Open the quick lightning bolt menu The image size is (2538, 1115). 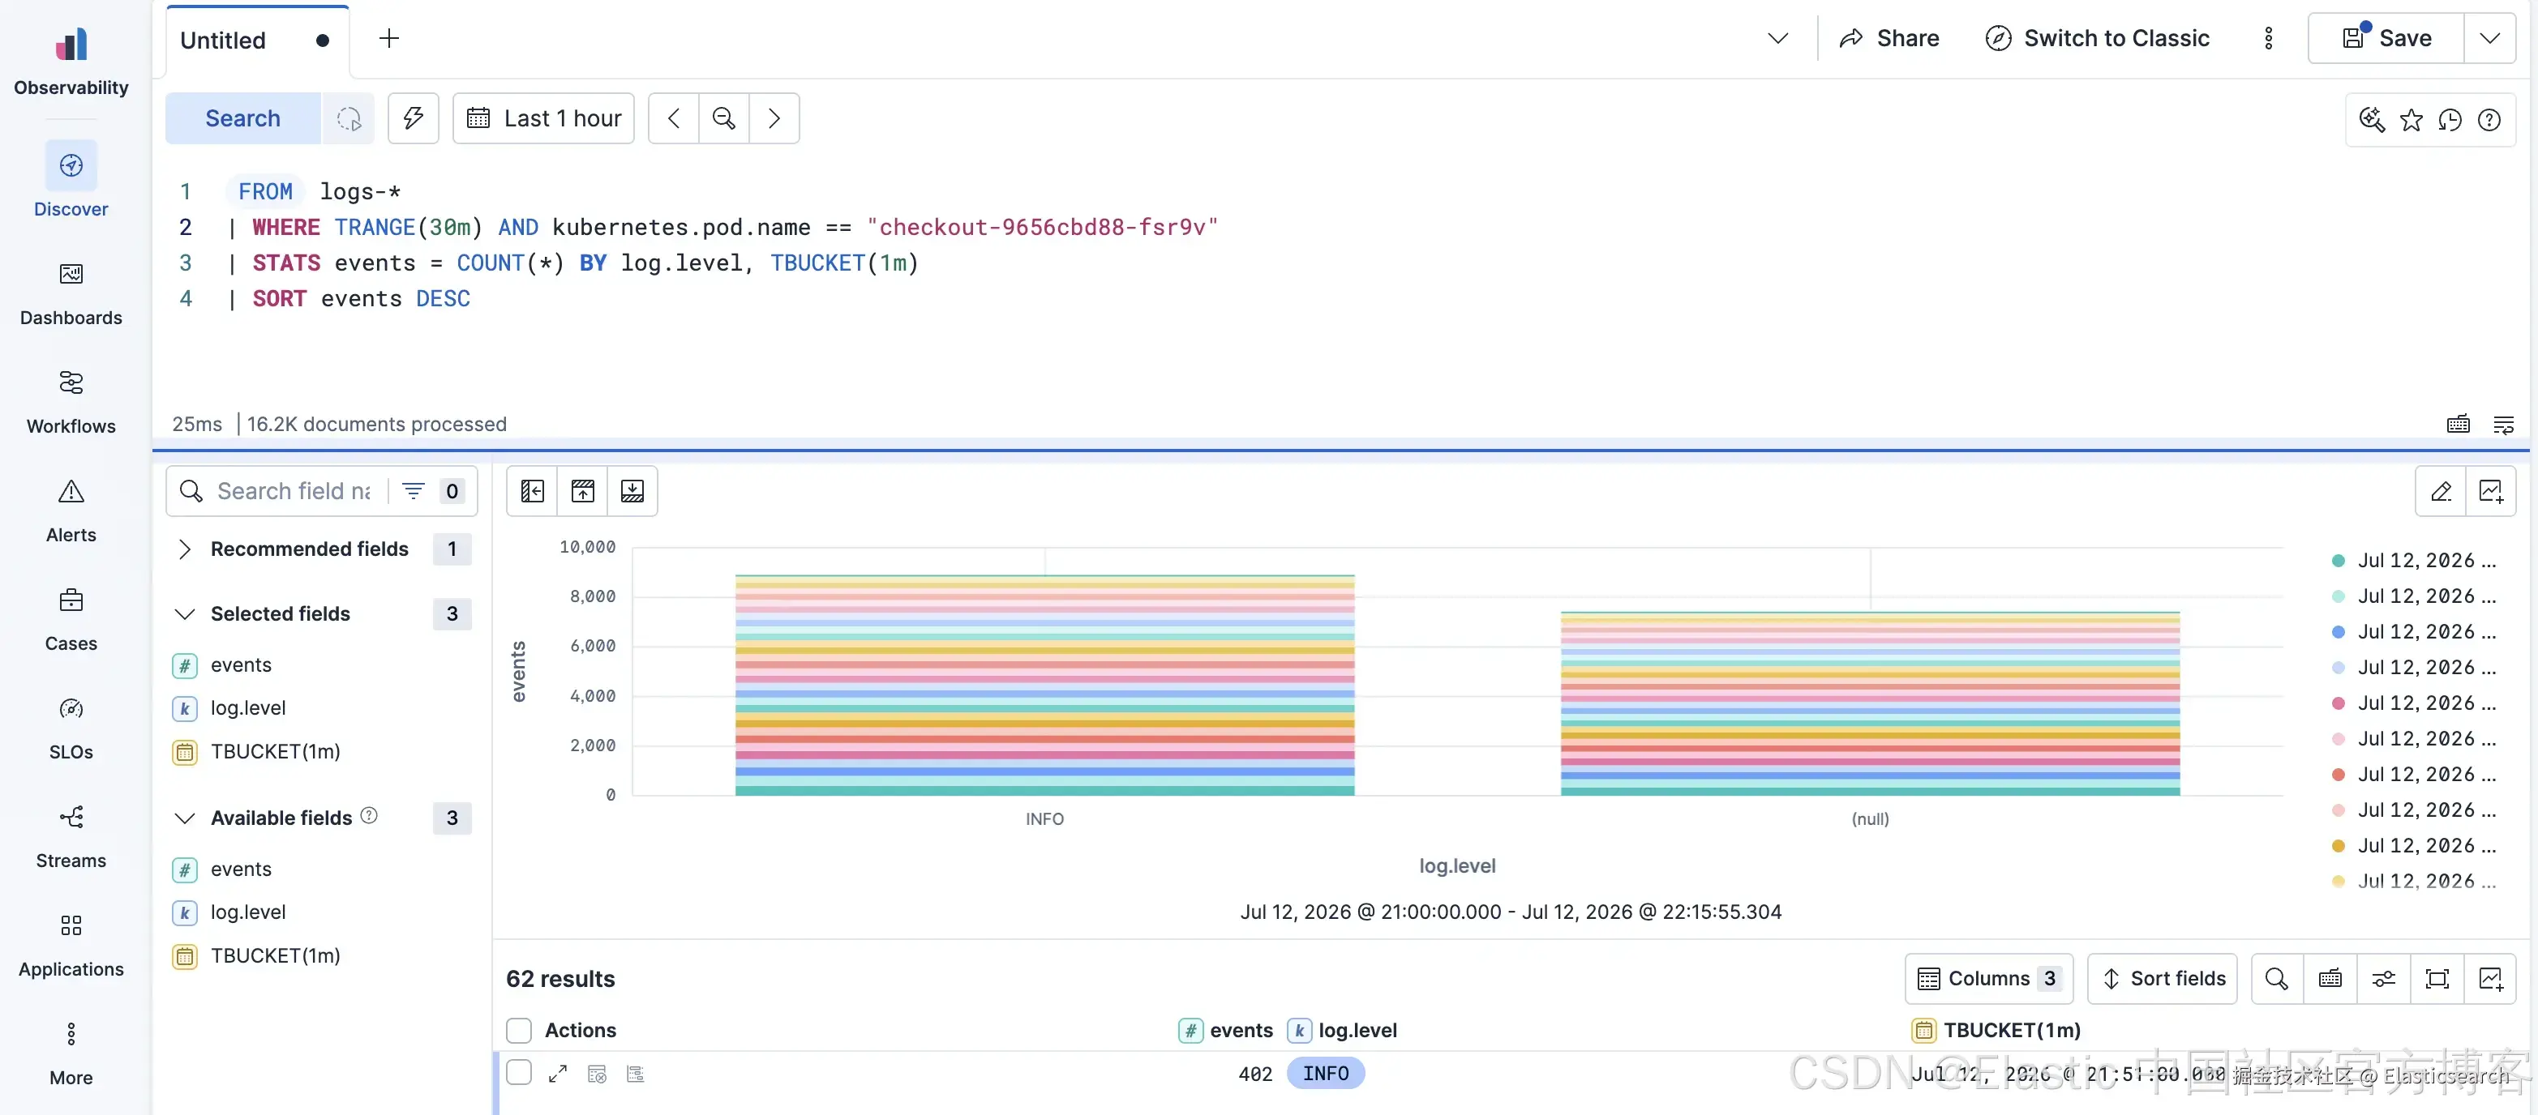[x=413, y=118]
